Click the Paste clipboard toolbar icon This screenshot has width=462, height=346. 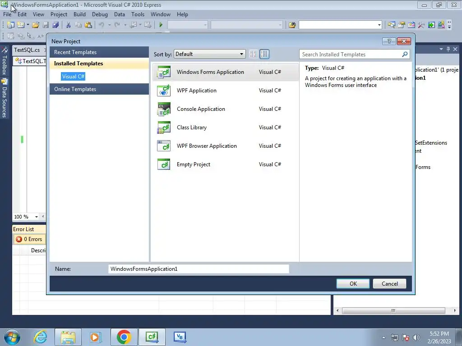(88, 25)
